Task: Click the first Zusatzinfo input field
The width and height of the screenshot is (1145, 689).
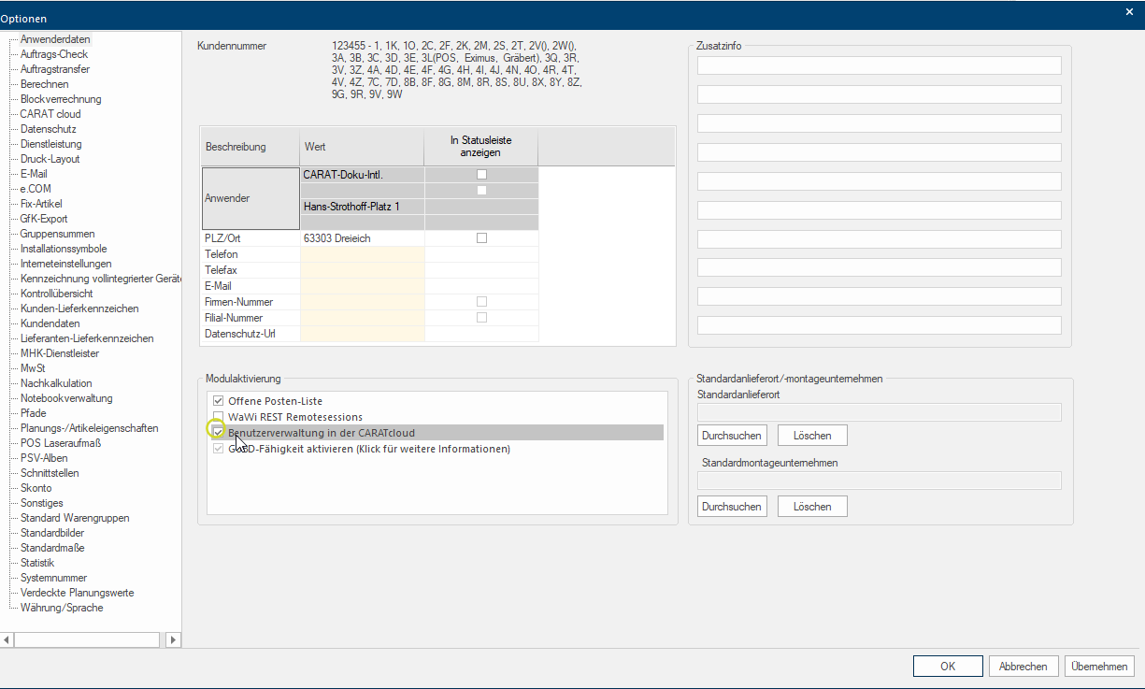Action: point(880,65)
